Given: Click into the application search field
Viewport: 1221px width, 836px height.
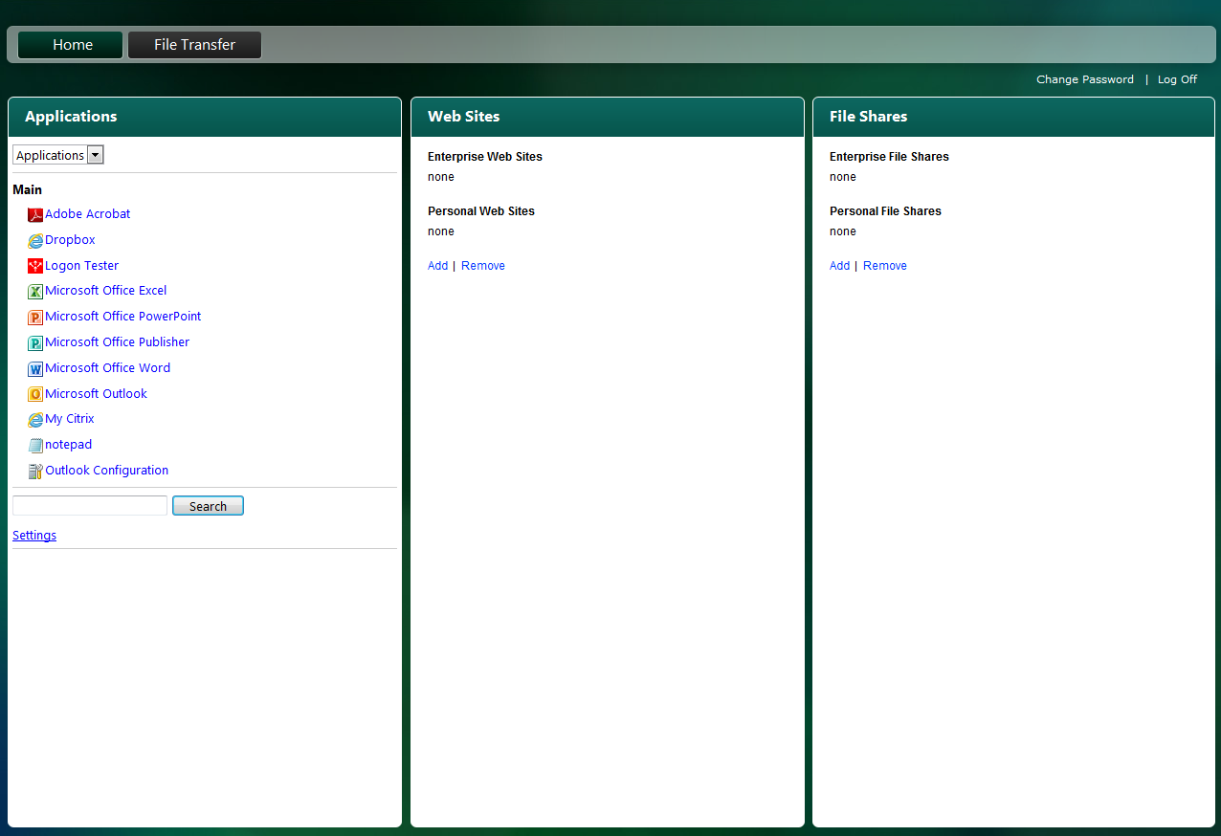Looking at the screenshot, I should pos(90,506).
